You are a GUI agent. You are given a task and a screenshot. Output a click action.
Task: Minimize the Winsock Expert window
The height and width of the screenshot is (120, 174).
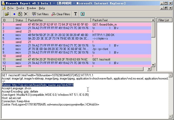coord(162,3)
